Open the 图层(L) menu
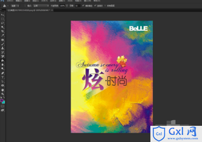 pos(35,1)
